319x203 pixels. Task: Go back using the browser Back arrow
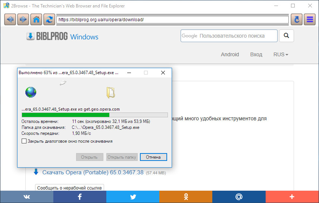point(10,19)
